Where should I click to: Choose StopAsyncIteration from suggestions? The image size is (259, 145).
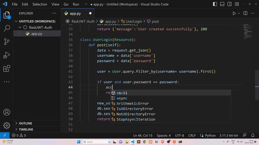click(170, 119)
